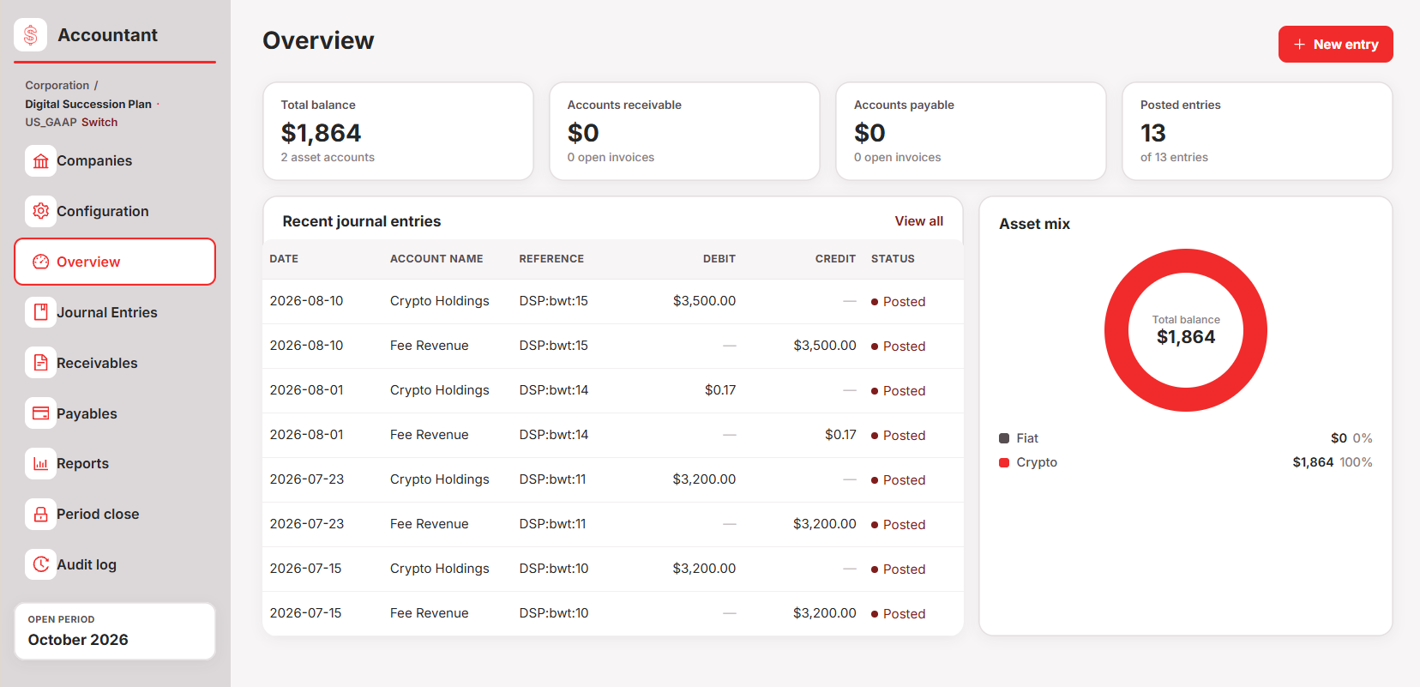Image resolution: width=1420 pixels, height=687 pixels.
Task: Sort by the DATE column header
Action: pyautogui.click(x=284, y=259)
